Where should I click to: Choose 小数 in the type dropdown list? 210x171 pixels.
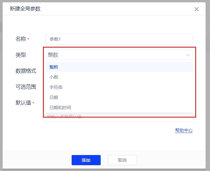(x=54, y=77)
